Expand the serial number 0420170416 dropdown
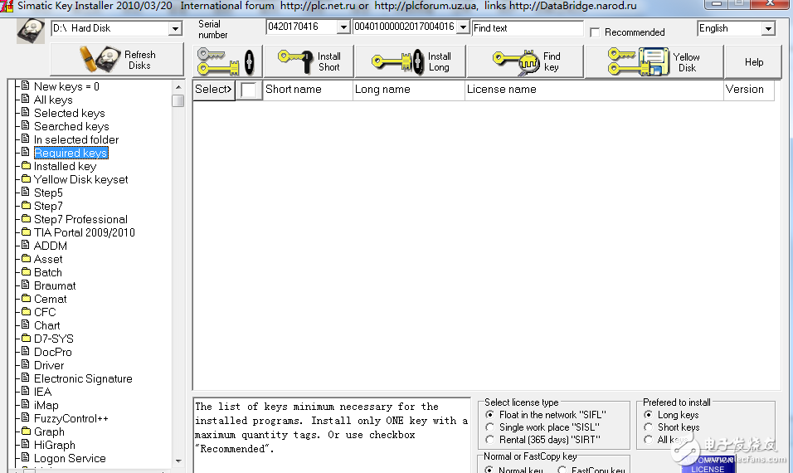Screen dimensions: 793x473 343,27
